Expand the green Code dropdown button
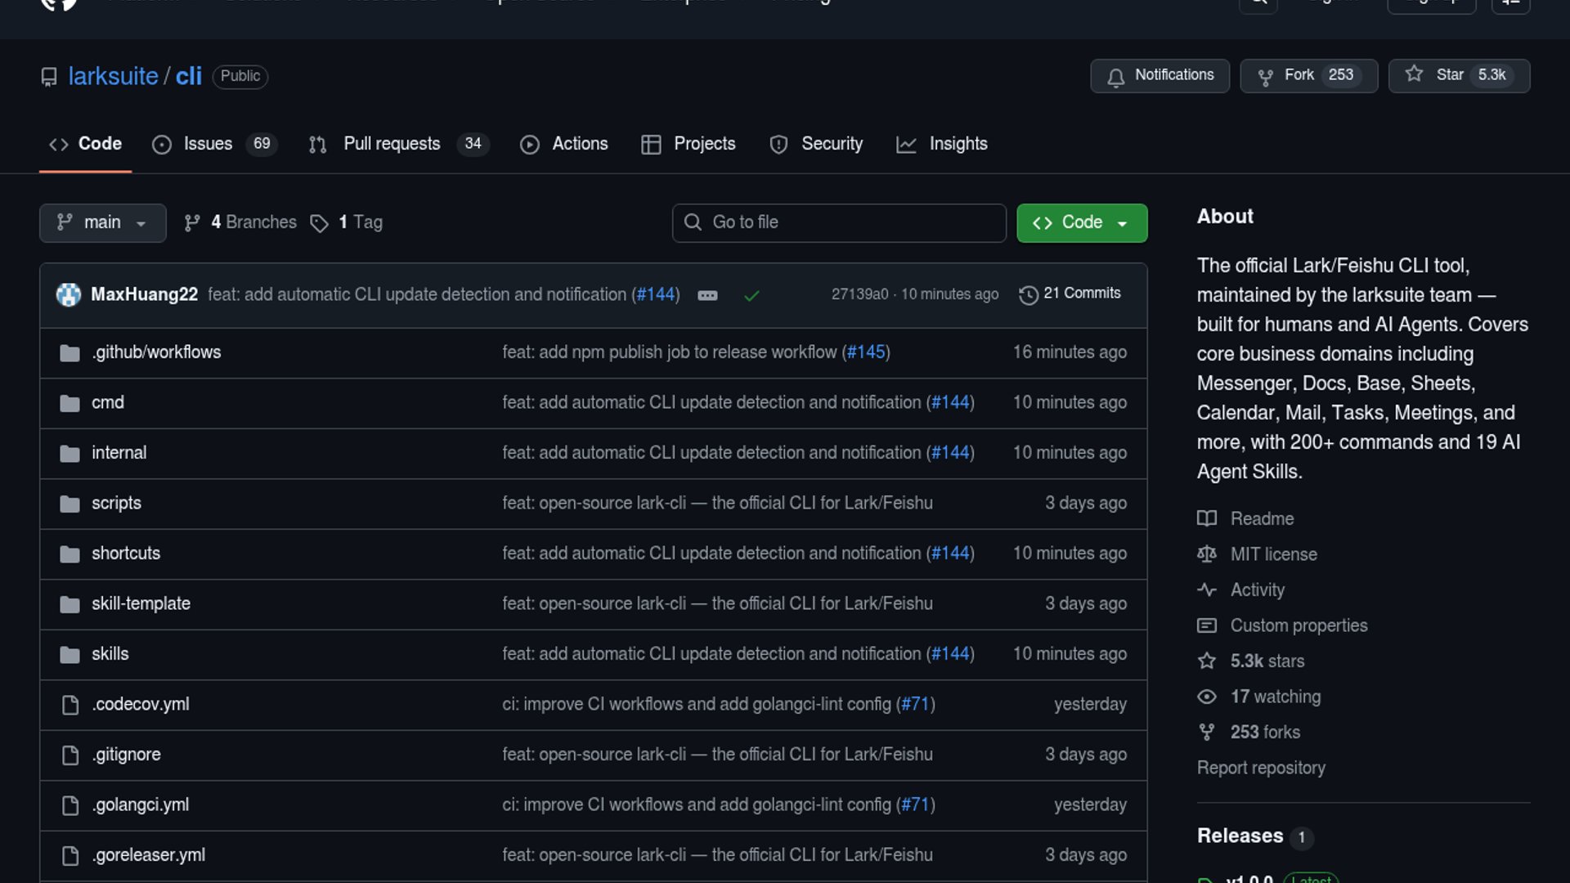 1081,223
